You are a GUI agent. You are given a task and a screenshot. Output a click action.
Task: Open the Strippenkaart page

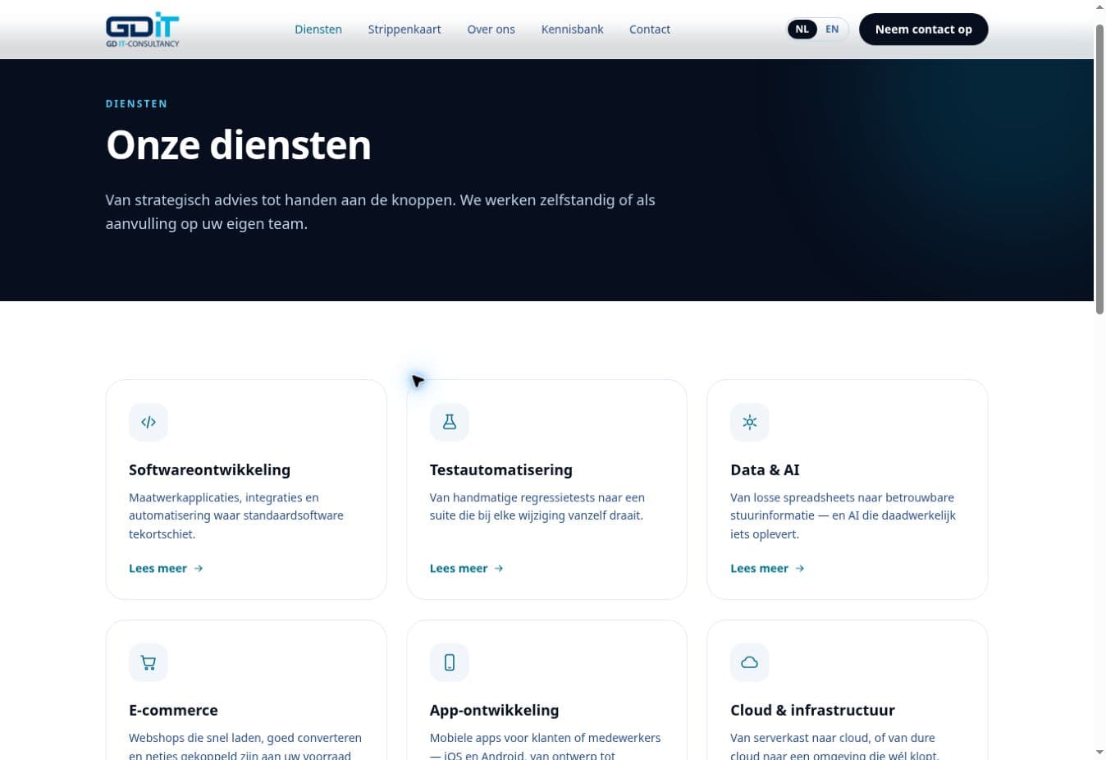(404, 30)
